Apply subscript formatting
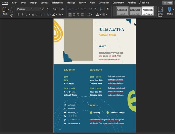The width and height of the screenshot is (175, 134). pyautogui.click(x=37, y=15)
